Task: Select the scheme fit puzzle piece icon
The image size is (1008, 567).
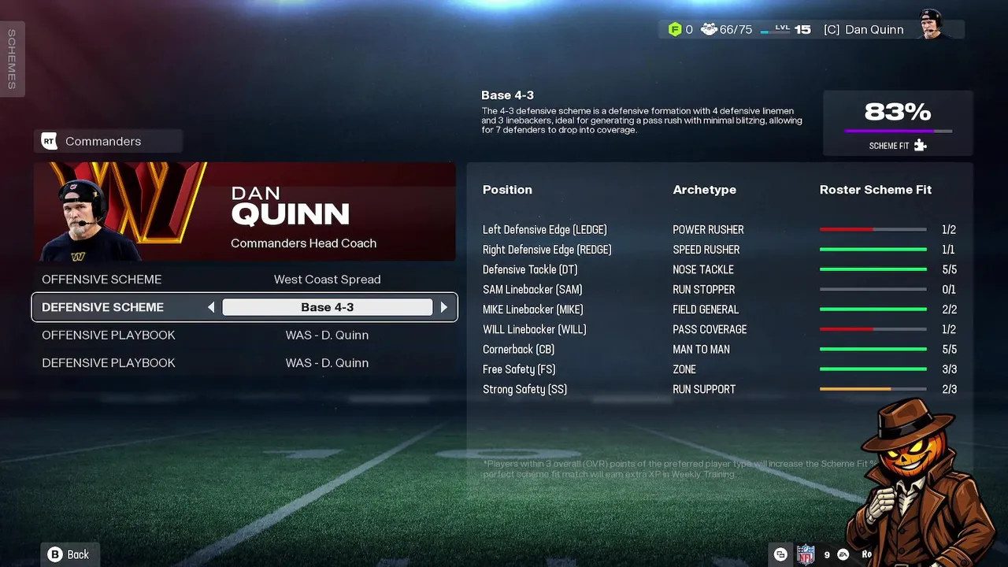Action: (x=920, y=146)
